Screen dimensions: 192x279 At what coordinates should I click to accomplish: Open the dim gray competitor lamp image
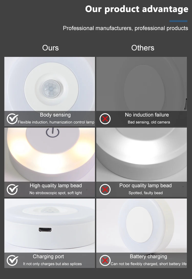(x=142, y=84)
